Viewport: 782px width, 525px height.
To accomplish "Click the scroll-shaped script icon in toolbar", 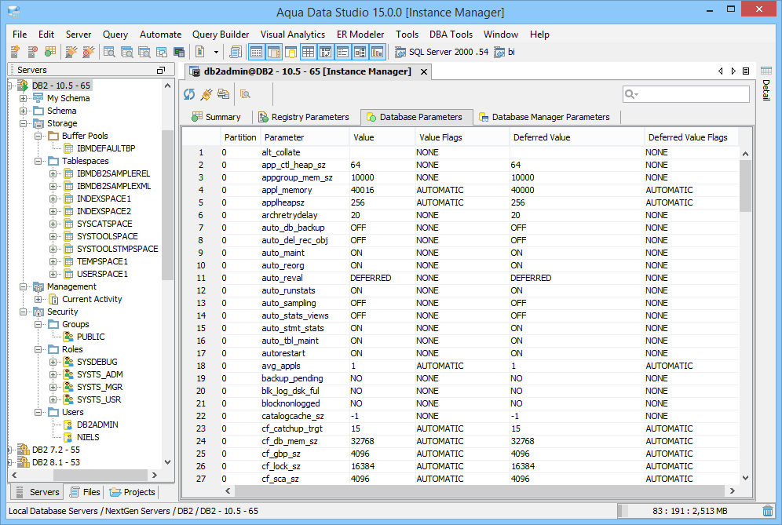I will point(236,51).
